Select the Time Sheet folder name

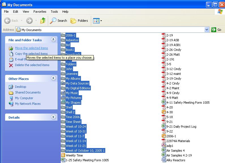tap(73, 121)
